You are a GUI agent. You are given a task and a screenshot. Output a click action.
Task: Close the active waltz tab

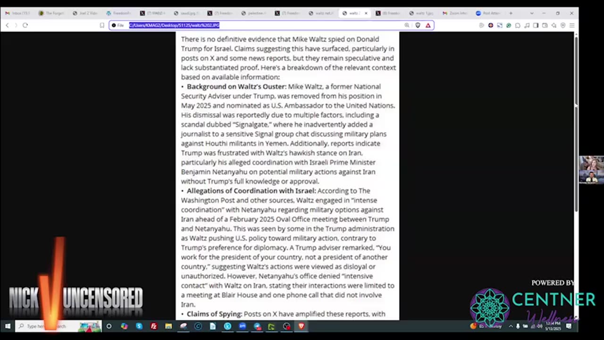point(366,13)
